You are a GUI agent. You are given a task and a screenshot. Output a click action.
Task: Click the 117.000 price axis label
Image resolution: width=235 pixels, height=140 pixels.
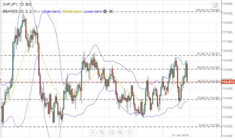tap(227, 42)
